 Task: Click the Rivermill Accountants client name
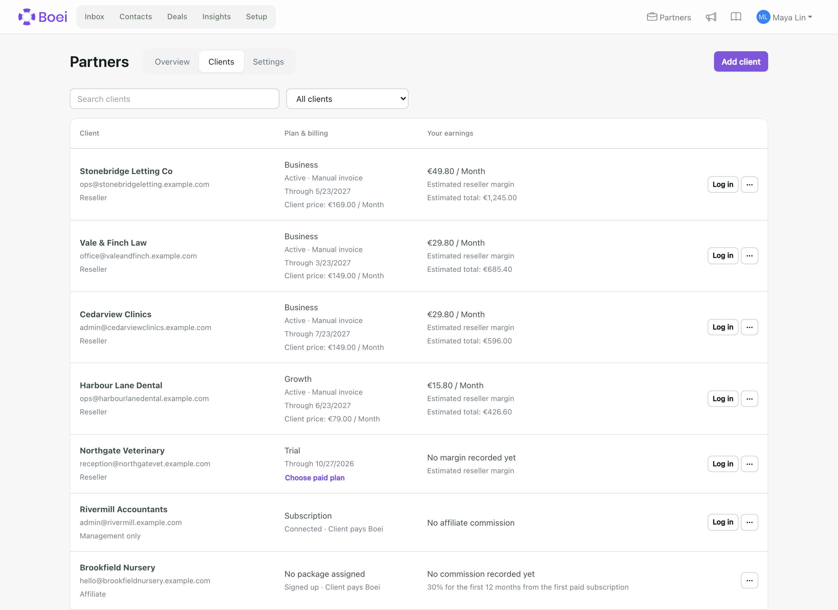[x=123, y=509]
